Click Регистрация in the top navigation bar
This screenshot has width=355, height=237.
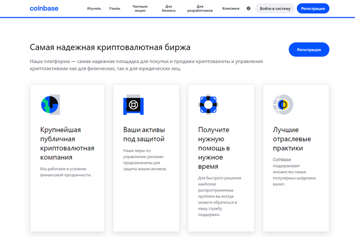pyautogui.click(x=313, y=8)
